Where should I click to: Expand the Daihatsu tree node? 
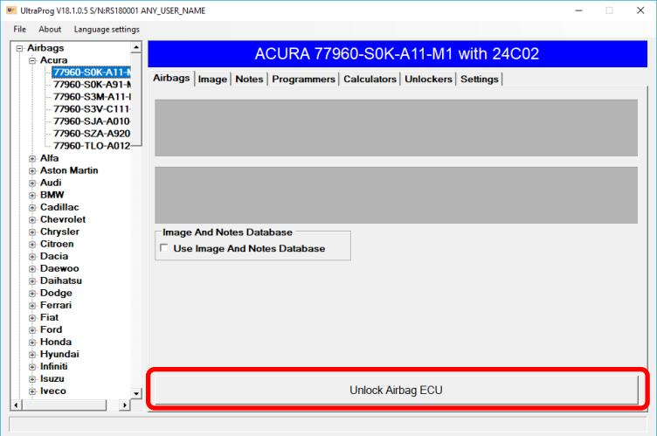tap(32, 280)
